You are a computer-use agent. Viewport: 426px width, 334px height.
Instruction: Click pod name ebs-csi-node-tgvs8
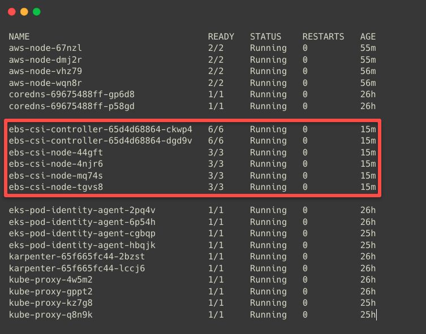(56, 187)
